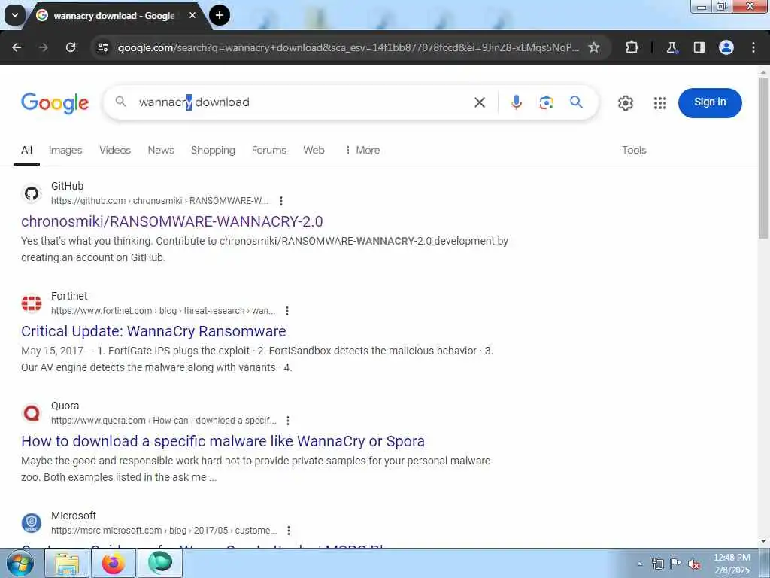Open Firefox from the taskbar
The image size is (770, 578).
tap(114, 563)
